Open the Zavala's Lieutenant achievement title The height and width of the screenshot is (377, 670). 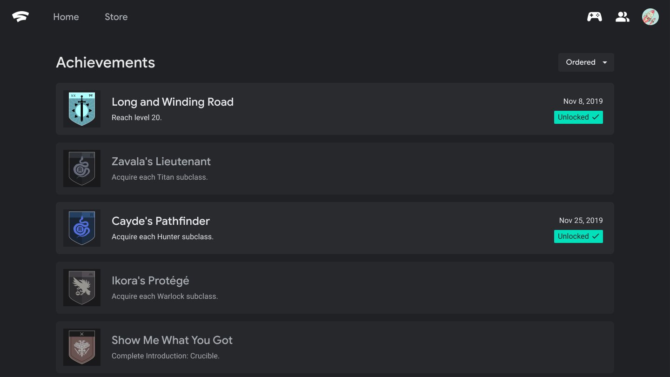(x=161, y=162)
